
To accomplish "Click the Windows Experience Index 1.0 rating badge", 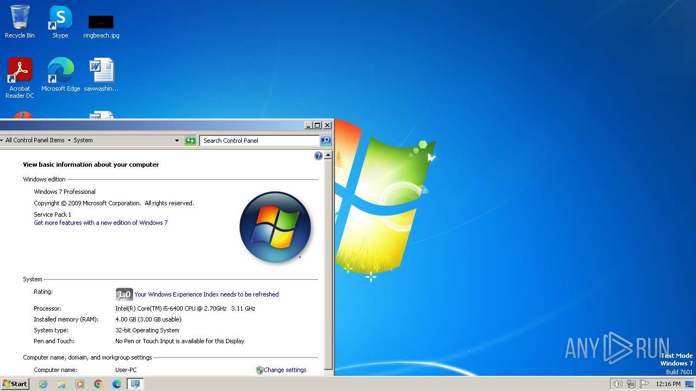I will pyautogui.click(x=125, y=294).
